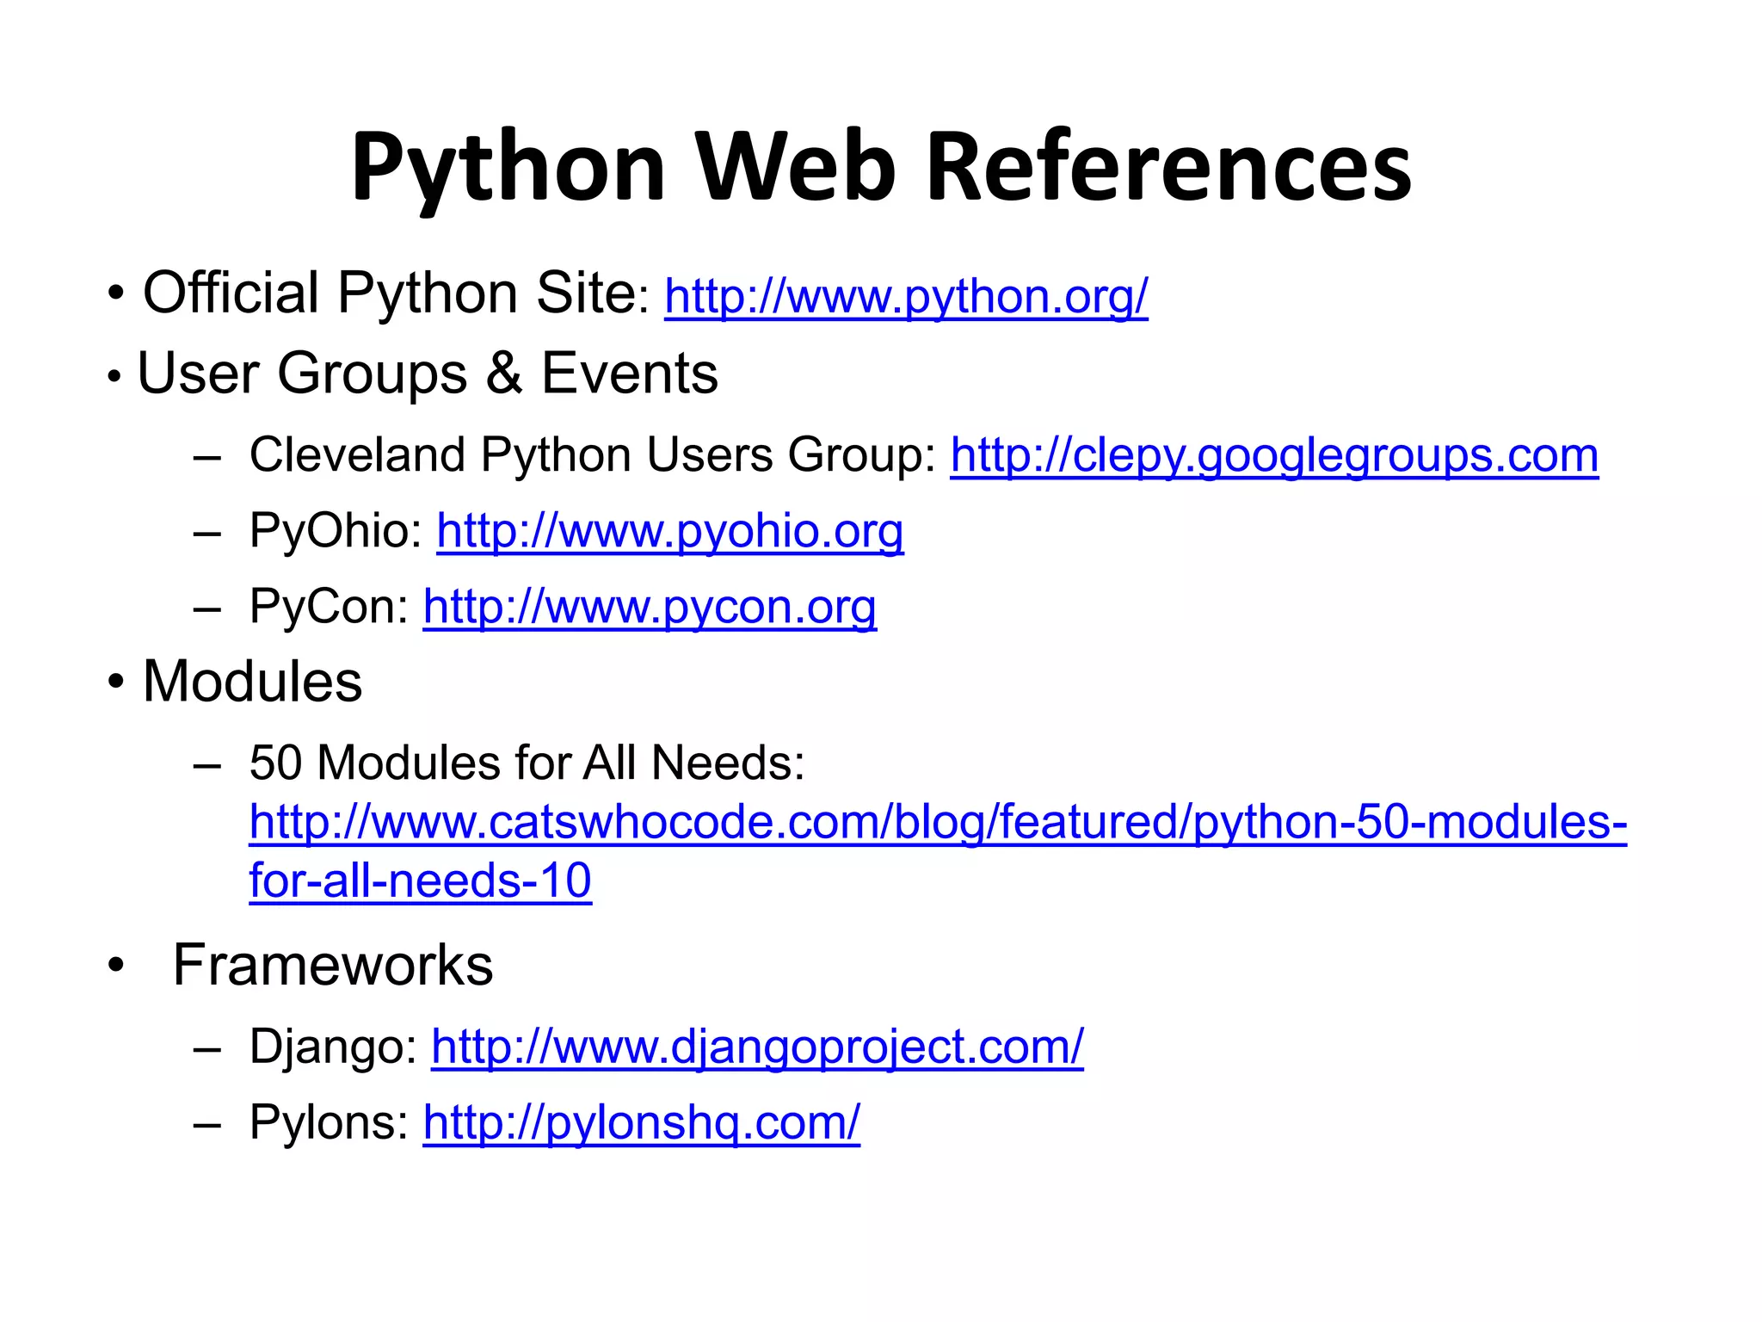Click the 'PyOhio:' label

click(x=336, y=531)
